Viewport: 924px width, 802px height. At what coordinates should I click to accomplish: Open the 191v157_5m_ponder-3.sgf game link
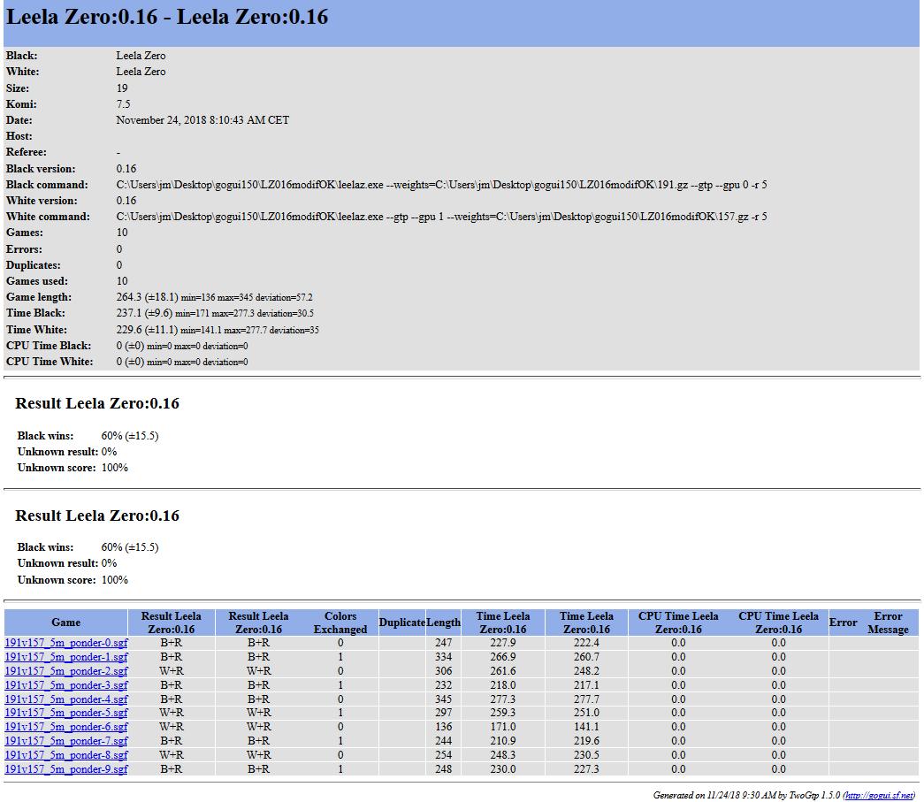[x=66, y=685]
